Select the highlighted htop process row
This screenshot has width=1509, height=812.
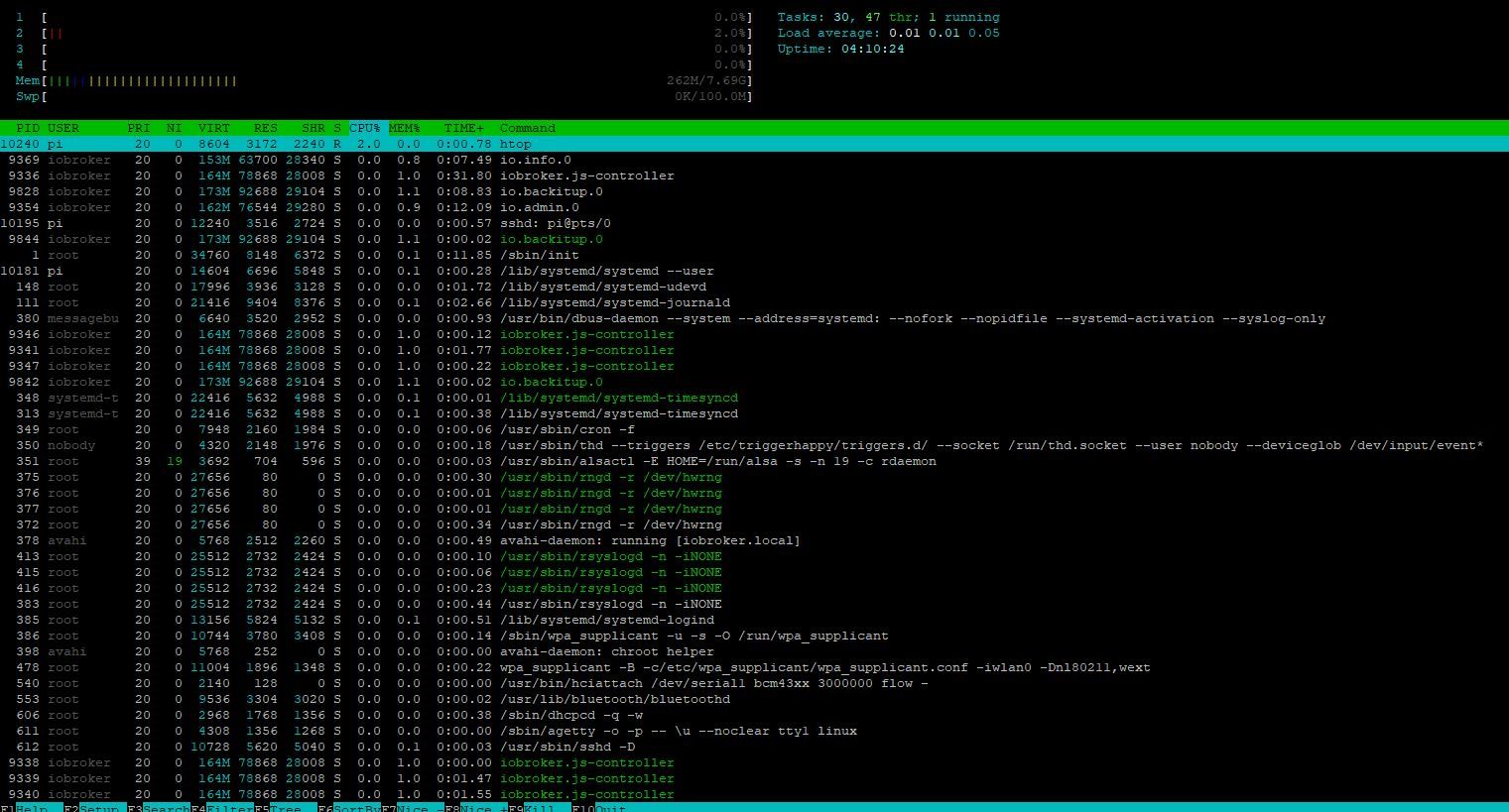[754, 144]
